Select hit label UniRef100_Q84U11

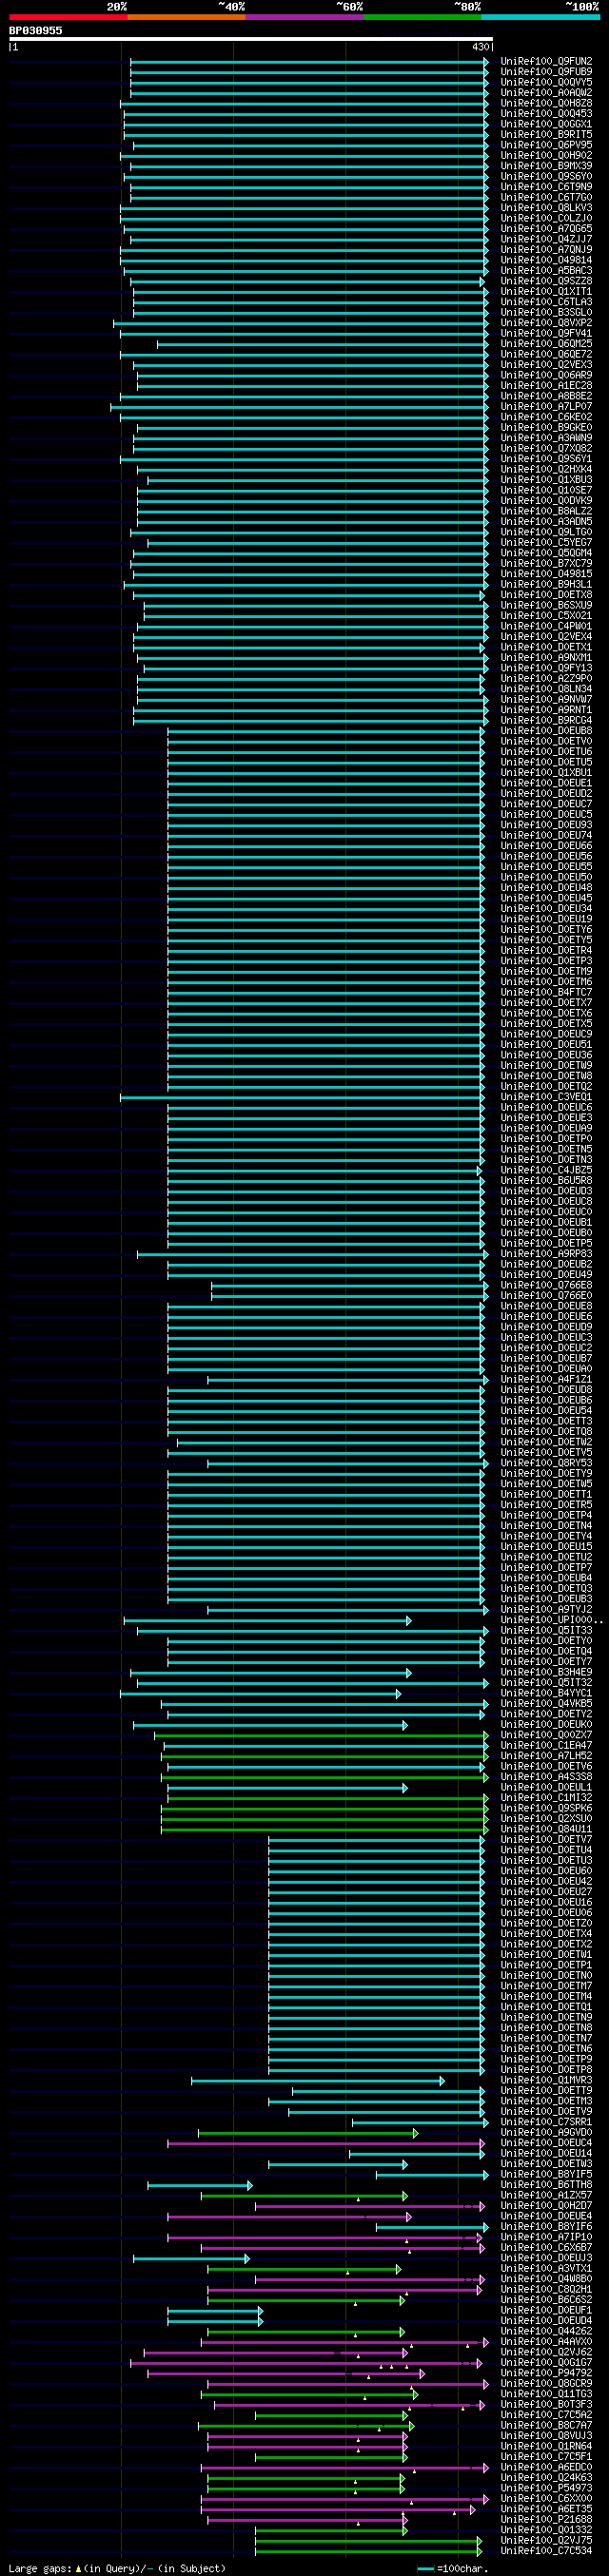coord(546,1829)
